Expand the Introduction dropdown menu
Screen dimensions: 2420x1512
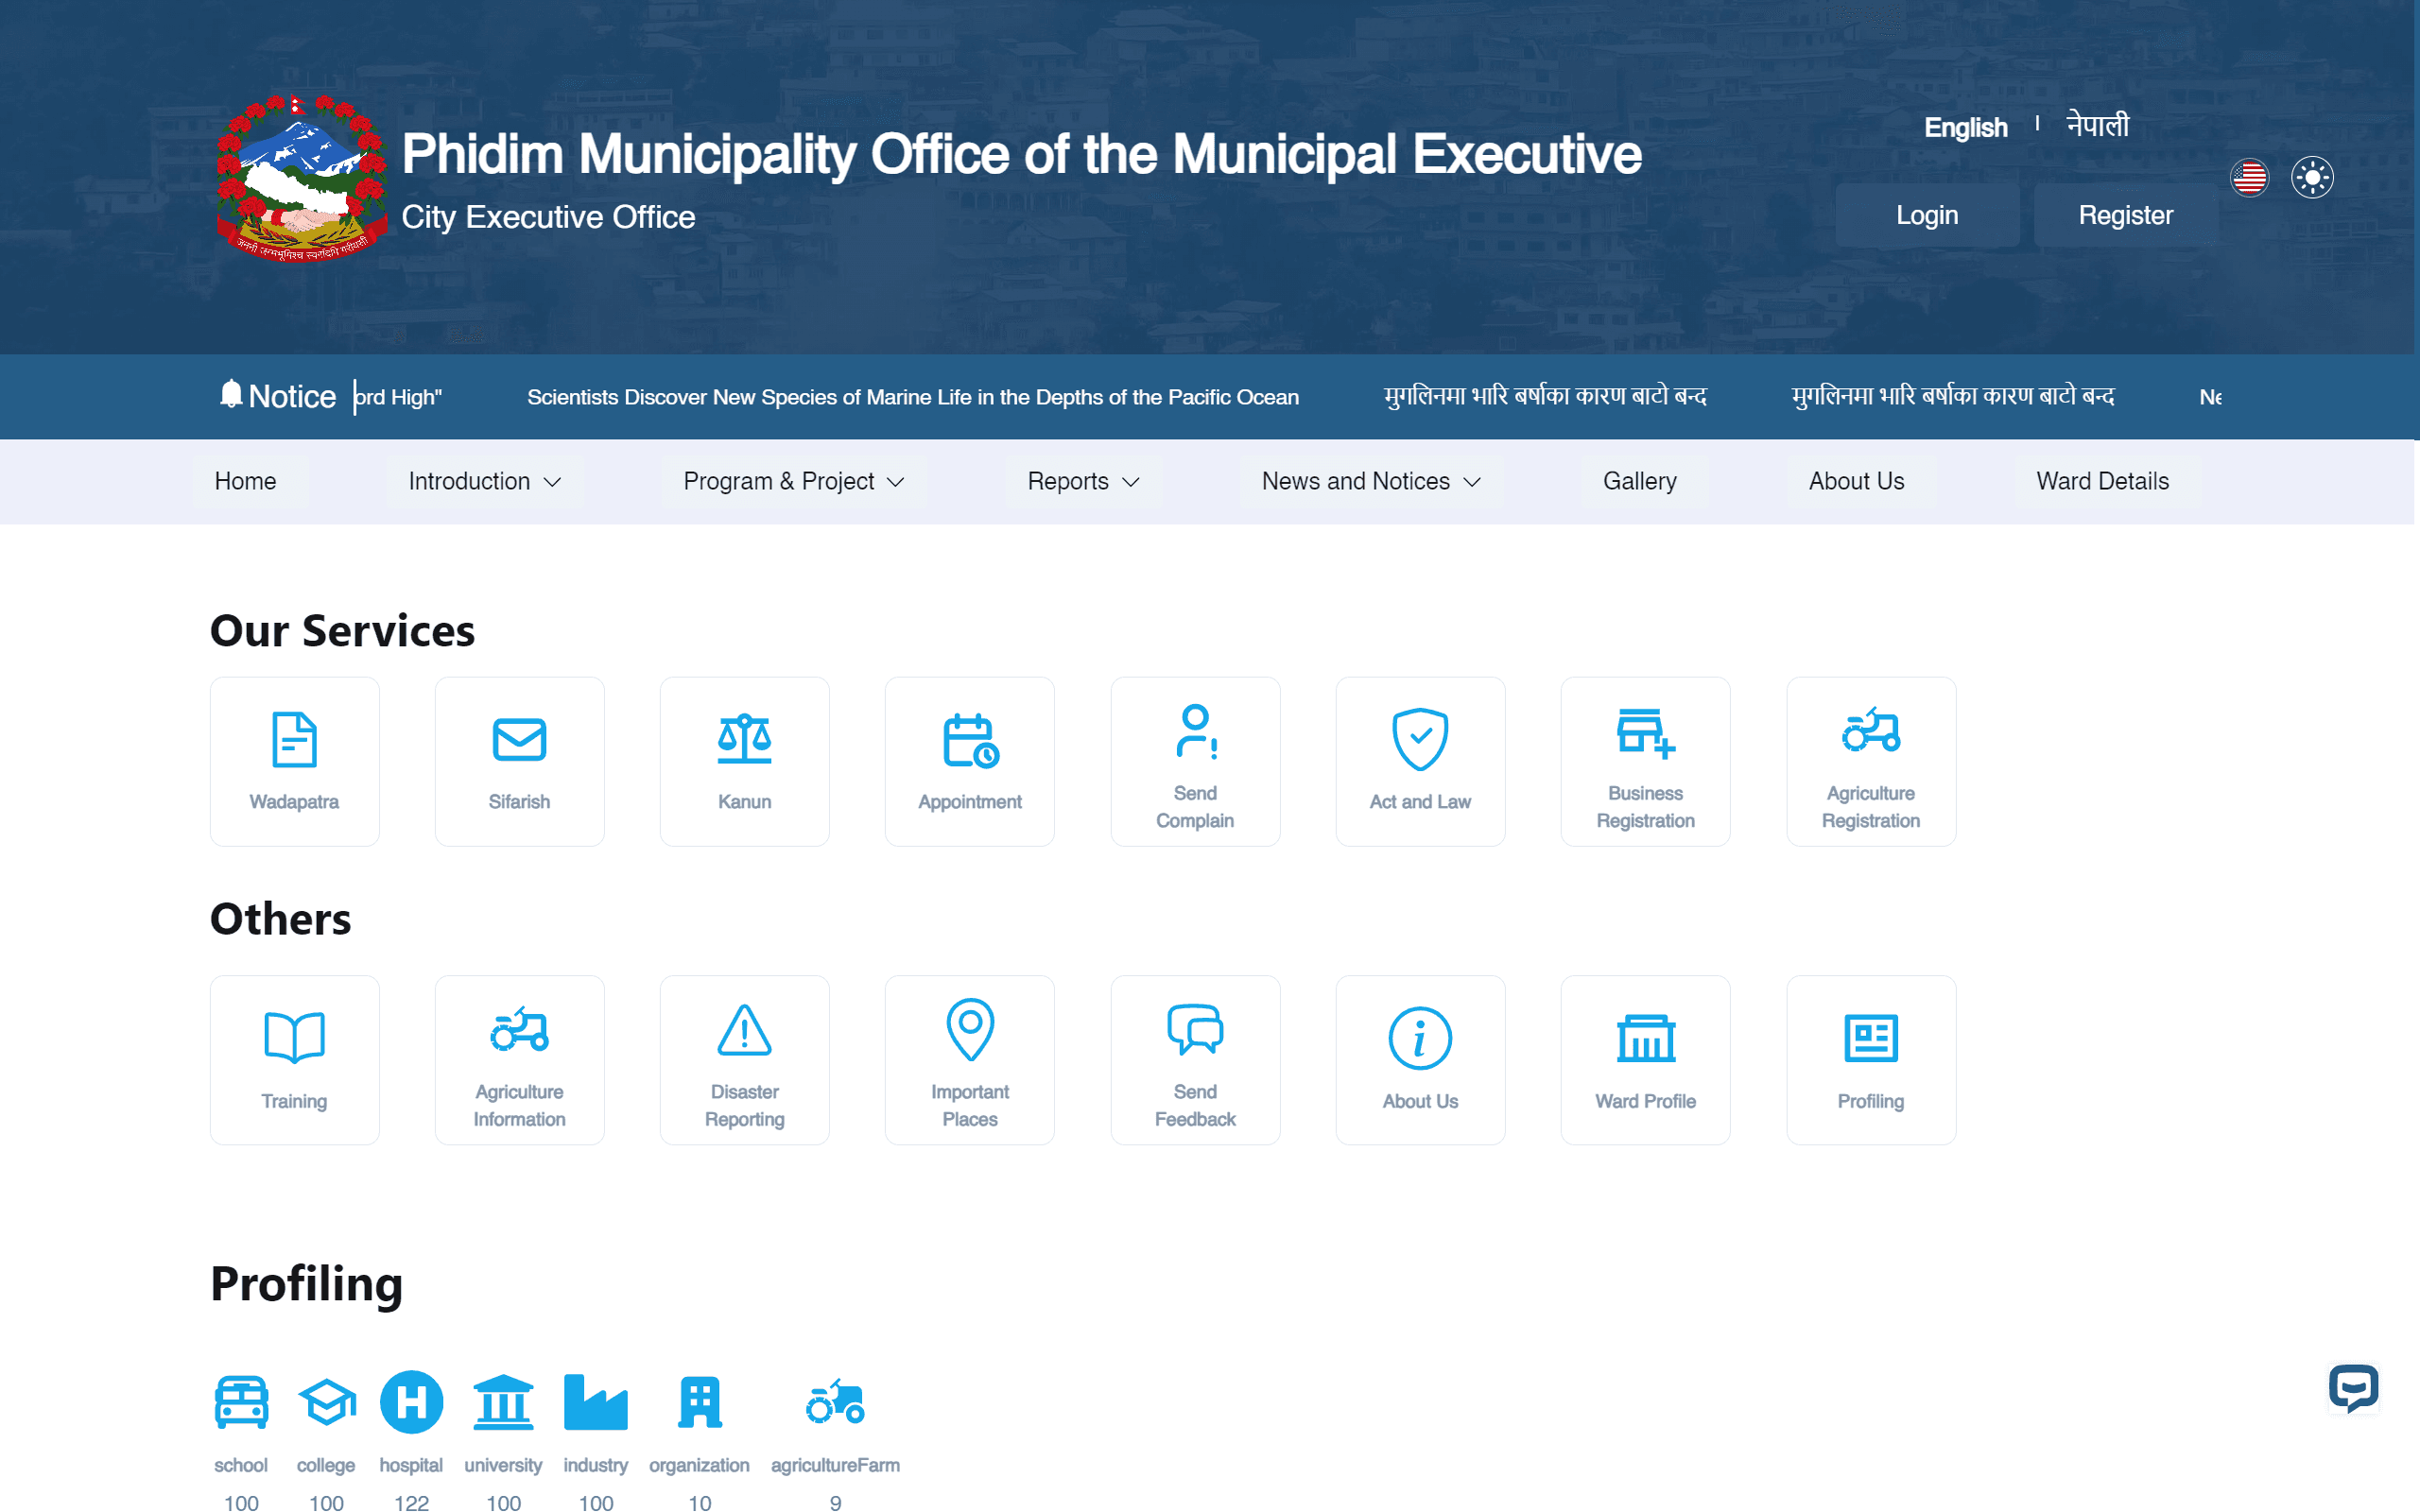[x=484, y=481]
